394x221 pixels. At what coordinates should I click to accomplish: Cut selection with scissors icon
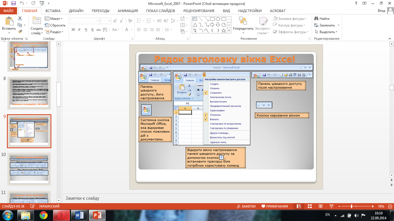pos(20,18)
